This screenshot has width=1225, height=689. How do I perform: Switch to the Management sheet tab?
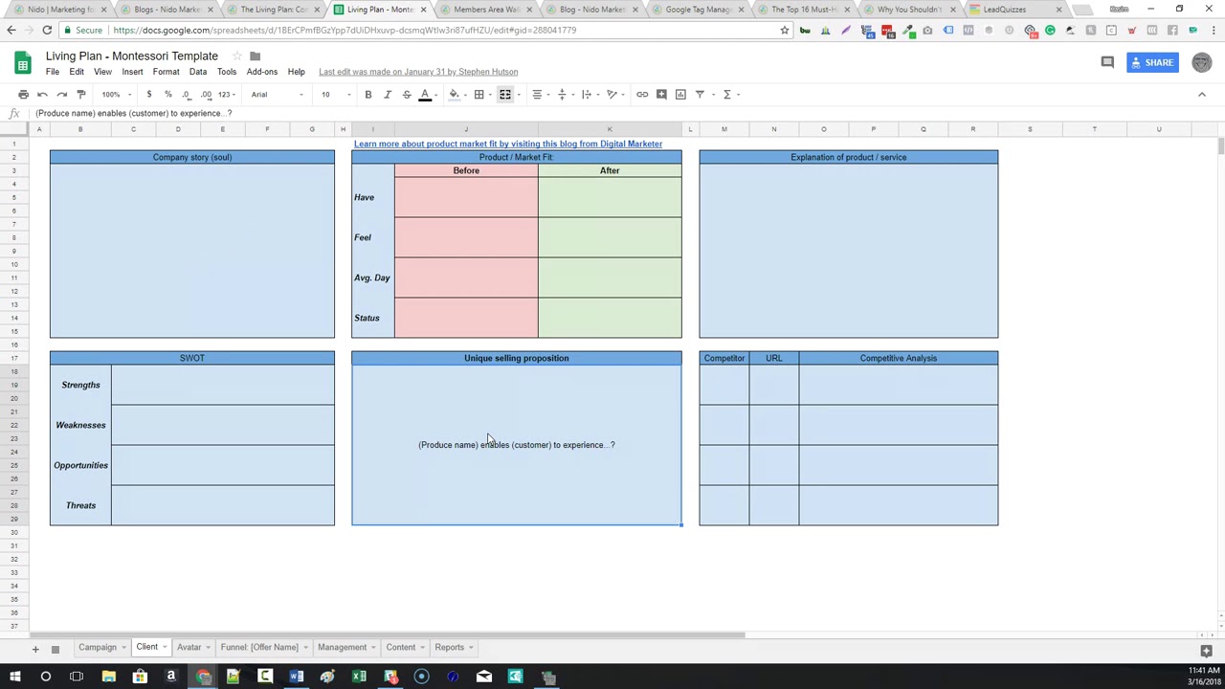[342, 647]
